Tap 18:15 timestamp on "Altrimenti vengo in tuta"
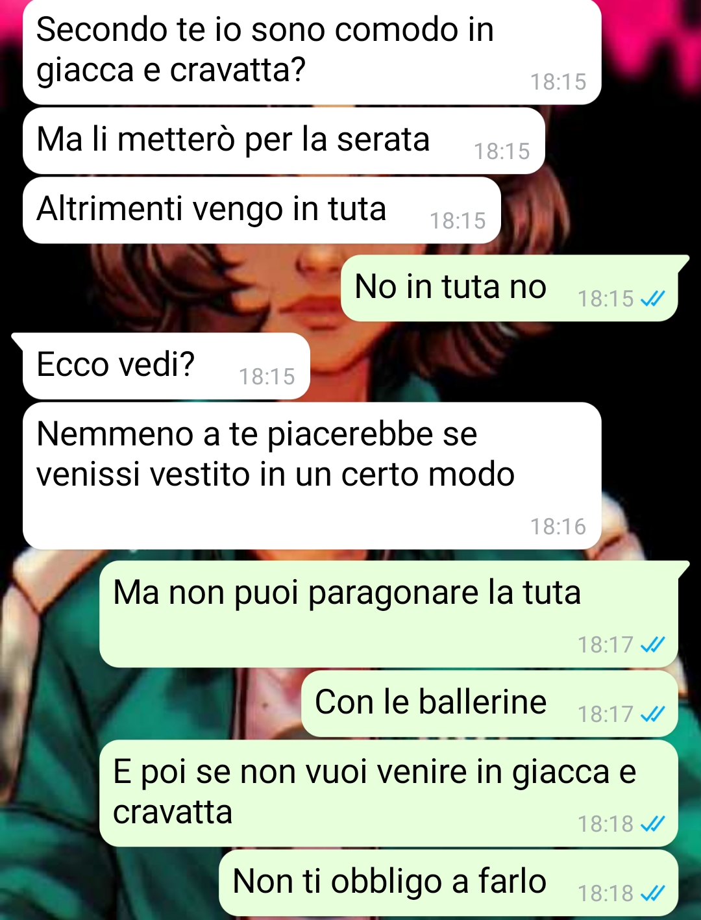 point(458,221)
